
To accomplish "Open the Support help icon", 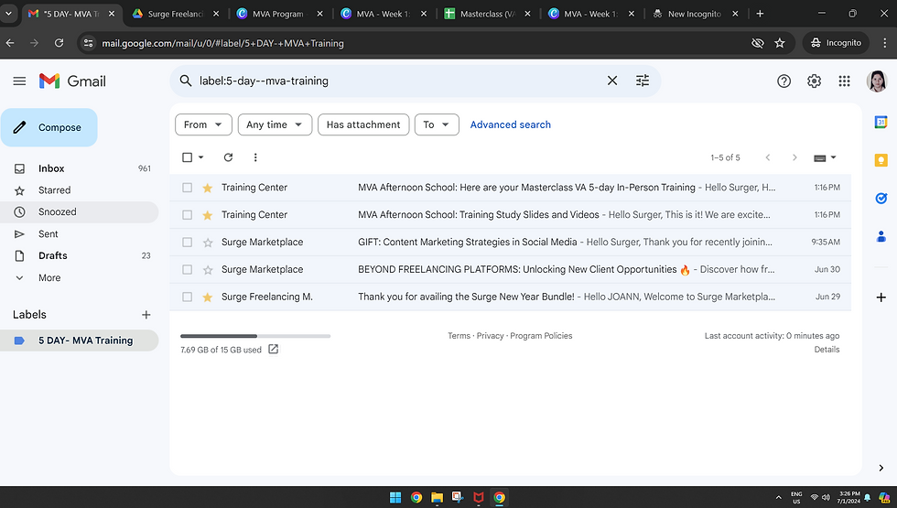I will 784,81.
